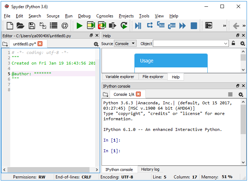Run current line debug step icon
The height and width of the screenshot is (182, 248).
pyautogui.click(x=150, y=25)
